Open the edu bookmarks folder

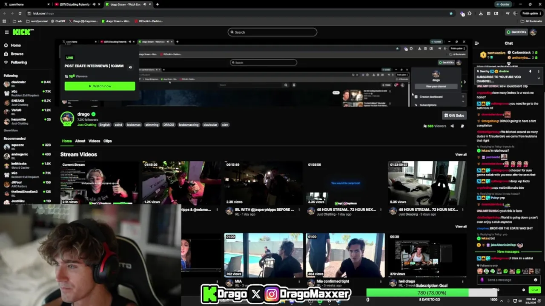pos(17,21)
